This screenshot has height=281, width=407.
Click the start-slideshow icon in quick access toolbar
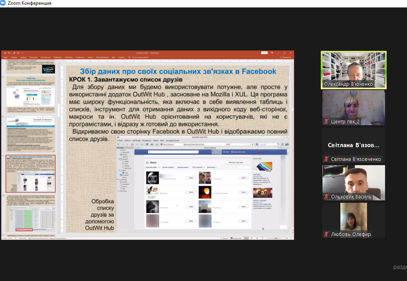[18, 53]
